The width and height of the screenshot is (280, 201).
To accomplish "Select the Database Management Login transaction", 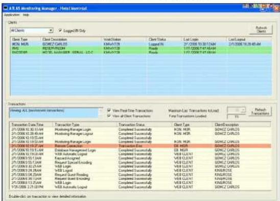I will pos(141,150).
